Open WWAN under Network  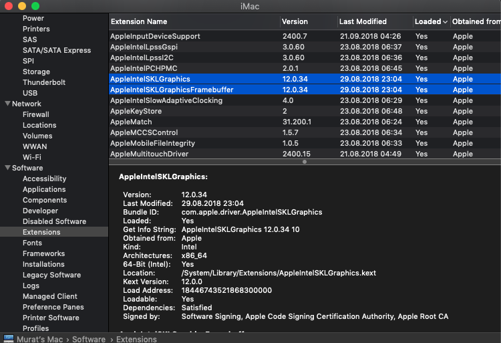coord(35,146)
